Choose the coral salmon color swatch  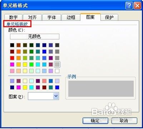(44, 81)
